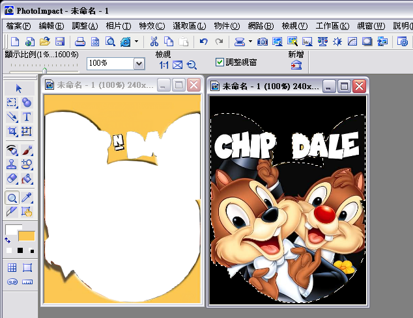Click the Print Preview magnifier icon
The width and height of the screenshot is (413, 318).
(x=110, y=42)
